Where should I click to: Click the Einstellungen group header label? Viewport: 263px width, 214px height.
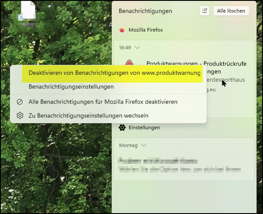pos(144,128)
